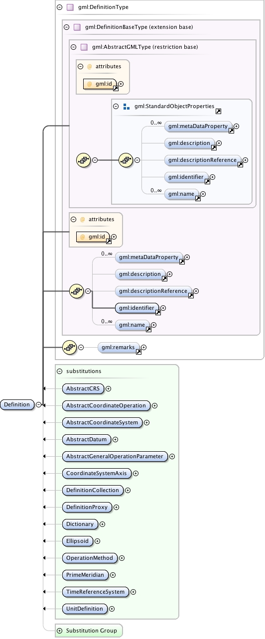Open the OperationMethod element
The width and height of the screenshot is (265, 639).
[90, 558]
